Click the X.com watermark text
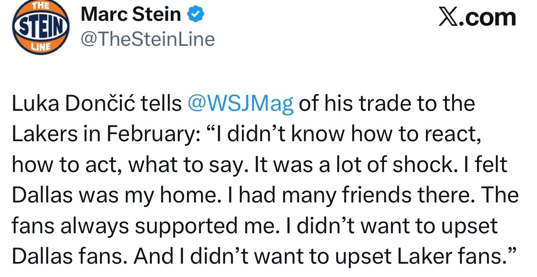Viewport: 537px width, 277px height. pos(477,17)
